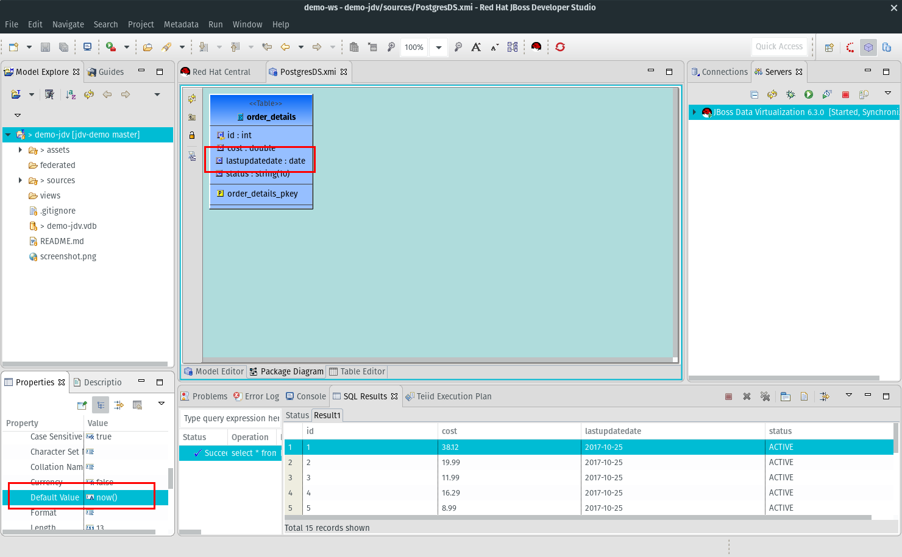Viewport: 902px width, 557px height.
Task: Click the lock icon in diagram side toolbar
Action: [192, 135]
